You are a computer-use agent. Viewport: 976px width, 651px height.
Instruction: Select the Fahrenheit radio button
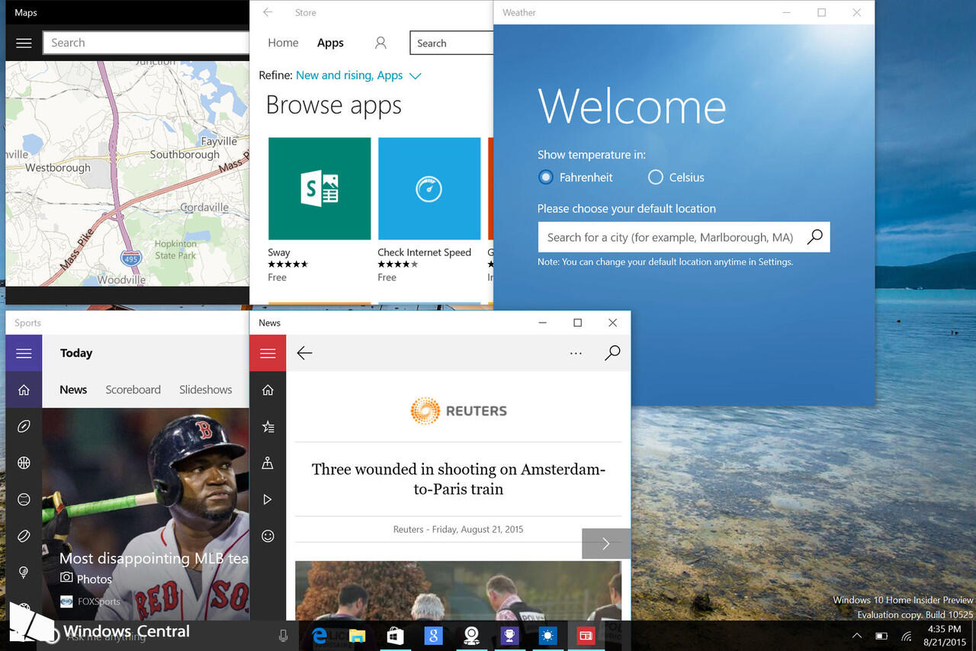(545, 177)
